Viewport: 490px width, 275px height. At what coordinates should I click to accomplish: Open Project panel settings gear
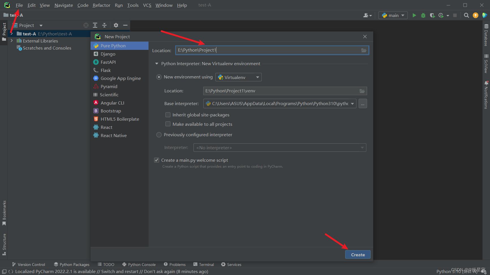(x=116, y=25)
